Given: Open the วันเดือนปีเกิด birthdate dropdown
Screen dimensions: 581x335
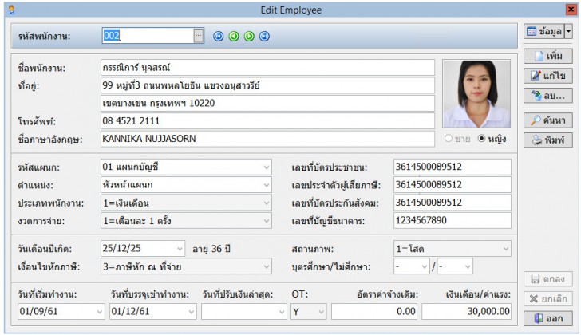Looking at the screenshot, I should [180, 249].
